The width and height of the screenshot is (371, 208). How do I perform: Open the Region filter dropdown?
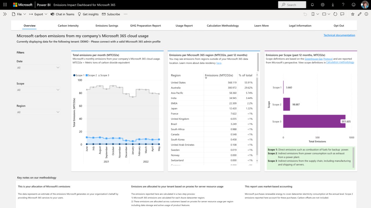(x=38, y=112)
